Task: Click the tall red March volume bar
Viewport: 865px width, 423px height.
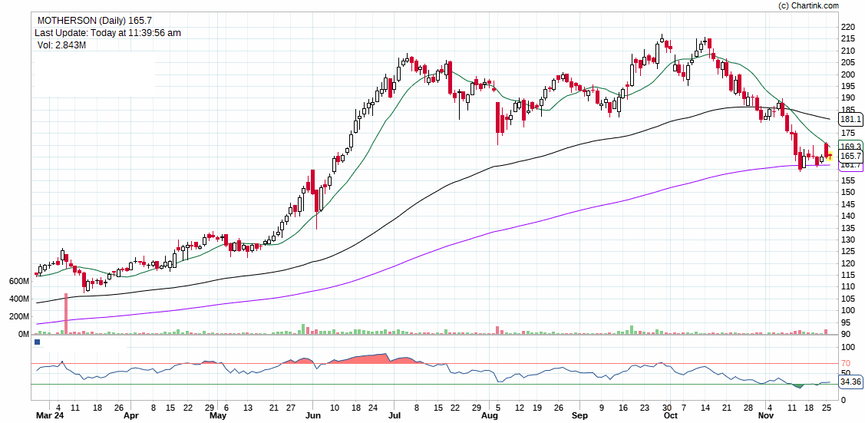Action: pos(66,314)
